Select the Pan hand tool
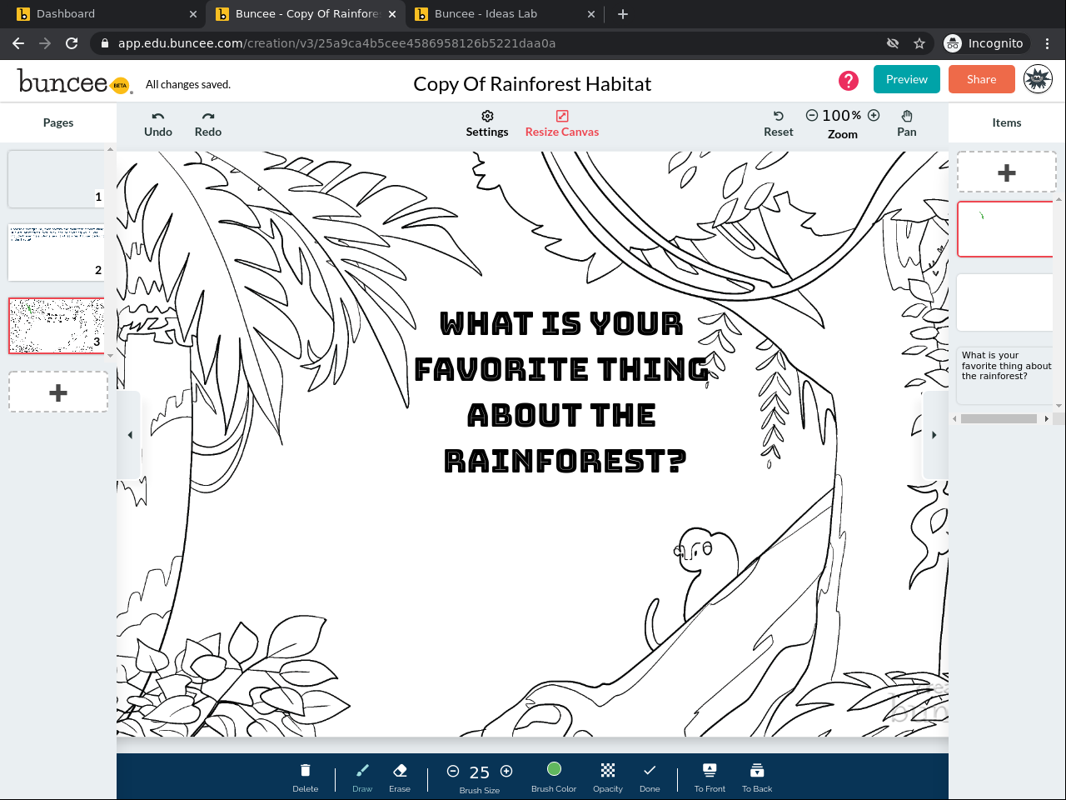This screenshot has width=1066, height=800. pos(907,116)
